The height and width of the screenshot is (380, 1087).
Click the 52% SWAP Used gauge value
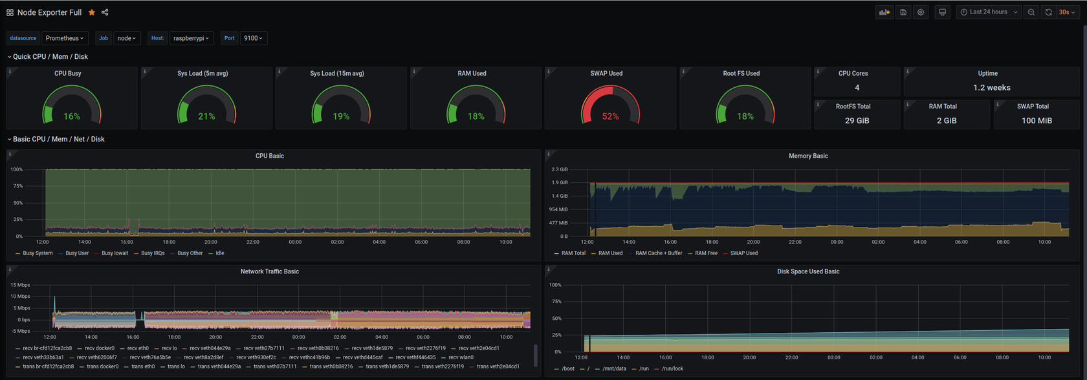click(610, 116)
